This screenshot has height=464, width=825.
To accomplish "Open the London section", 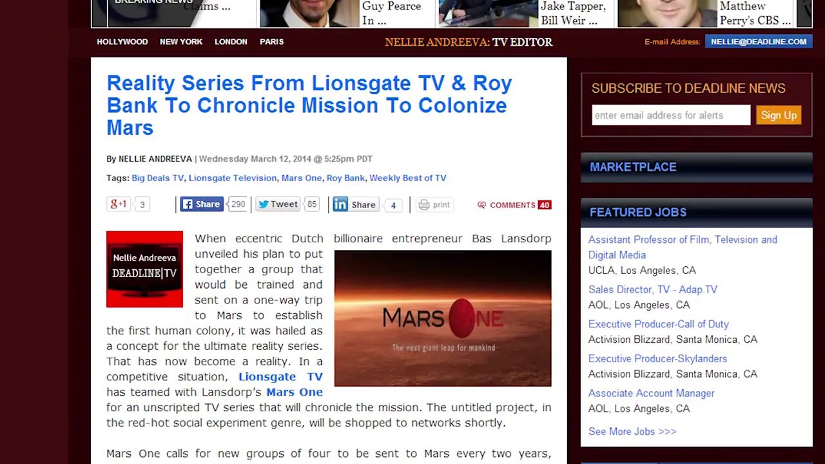I will point(231,42).
